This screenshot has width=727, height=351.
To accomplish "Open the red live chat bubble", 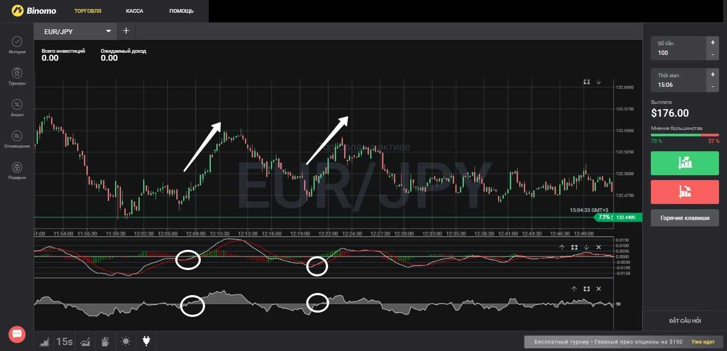I will point(17,334).
